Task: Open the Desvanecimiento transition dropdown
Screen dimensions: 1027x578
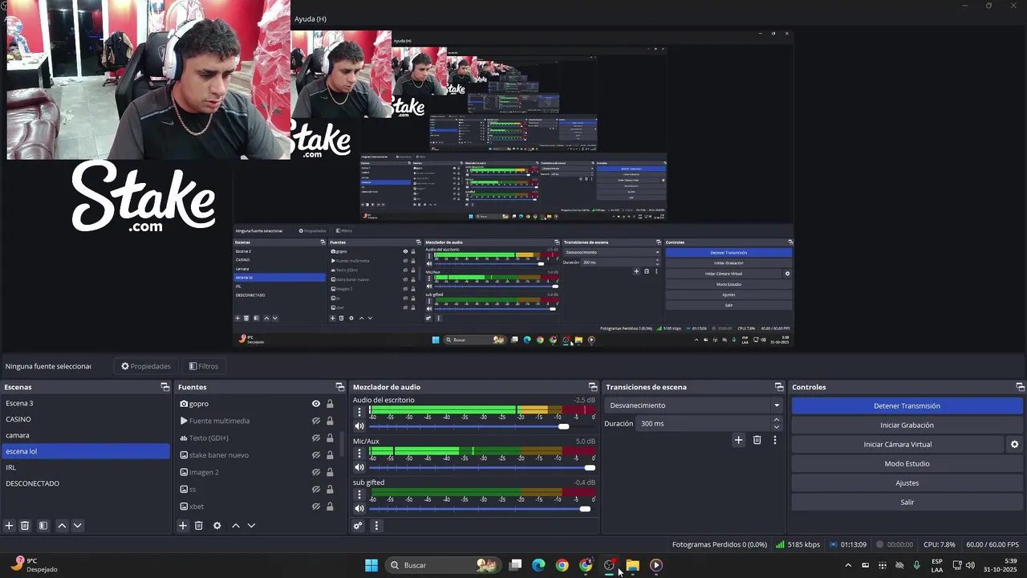Action: (x=693, y=405)
